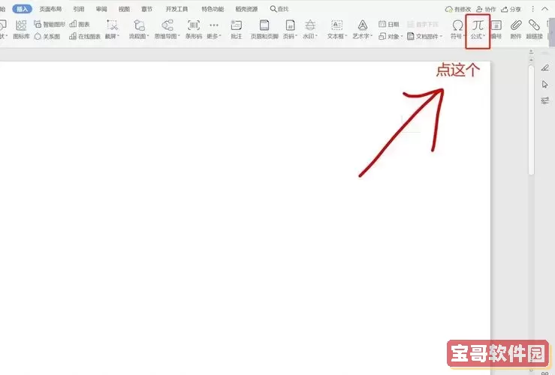Insert a 超链接 hyperlink

click(x=534, y=30)
